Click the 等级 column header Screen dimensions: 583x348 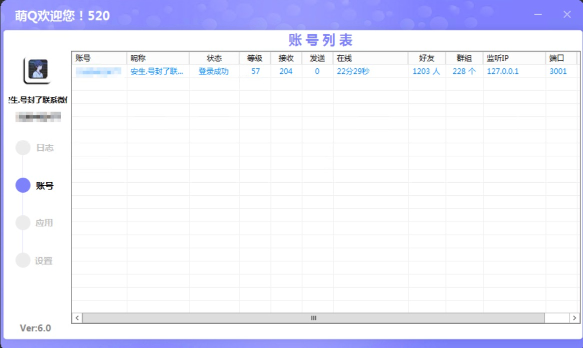[254, 58]
